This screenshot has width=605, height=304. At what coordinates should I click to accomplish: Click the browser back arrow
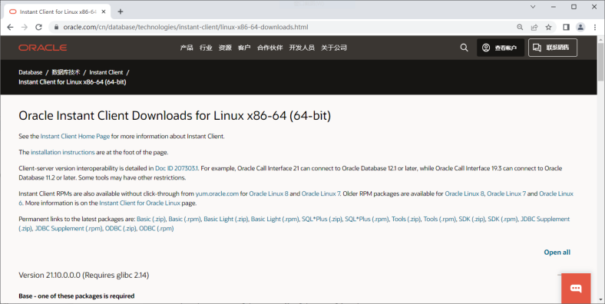pos(11,27)
